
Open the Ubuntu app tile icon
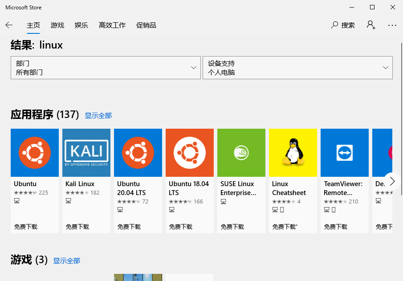pyautogui.click(x=35, y=153)
